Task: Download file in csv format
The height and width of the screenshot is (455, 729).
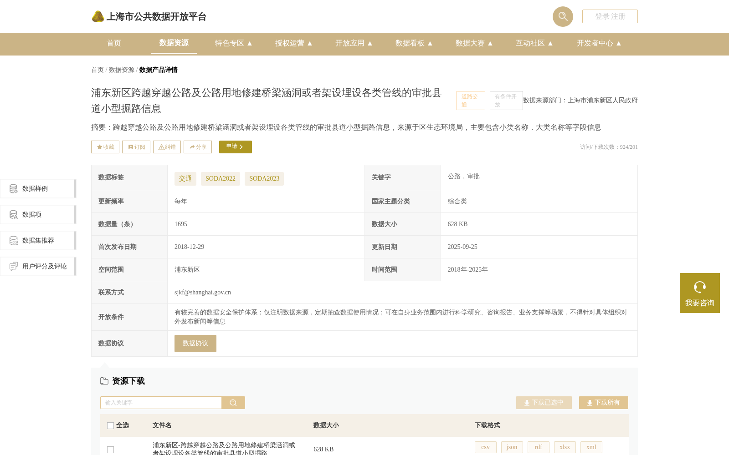Action: (x=486, y=447)
